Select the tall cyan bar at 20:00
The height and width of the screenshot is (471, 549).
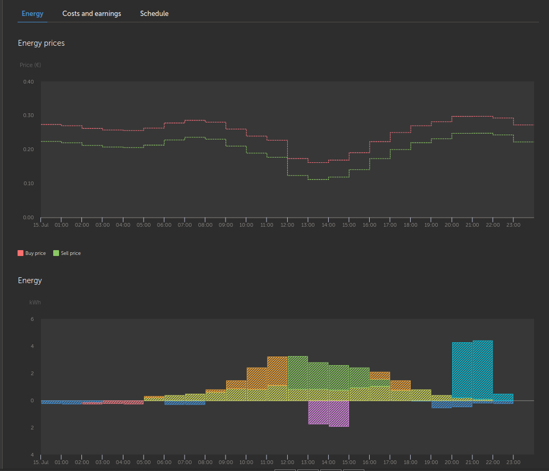(462, 370)
